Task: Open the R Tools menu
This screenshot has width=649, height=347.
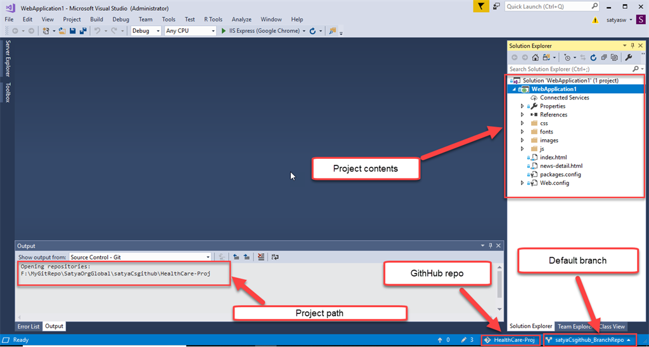Action: coord(213,20)
